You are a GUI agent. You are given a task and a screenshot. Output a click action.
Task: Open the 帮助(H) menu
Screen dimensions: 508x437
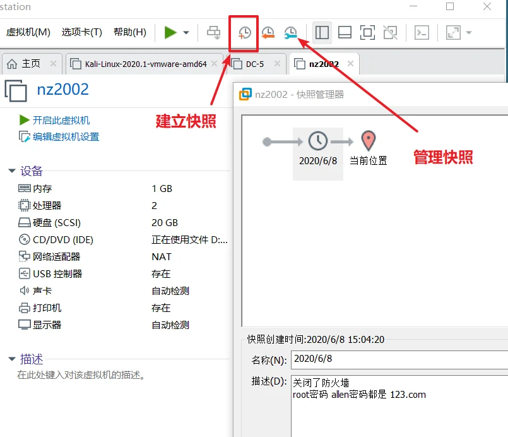129,32
